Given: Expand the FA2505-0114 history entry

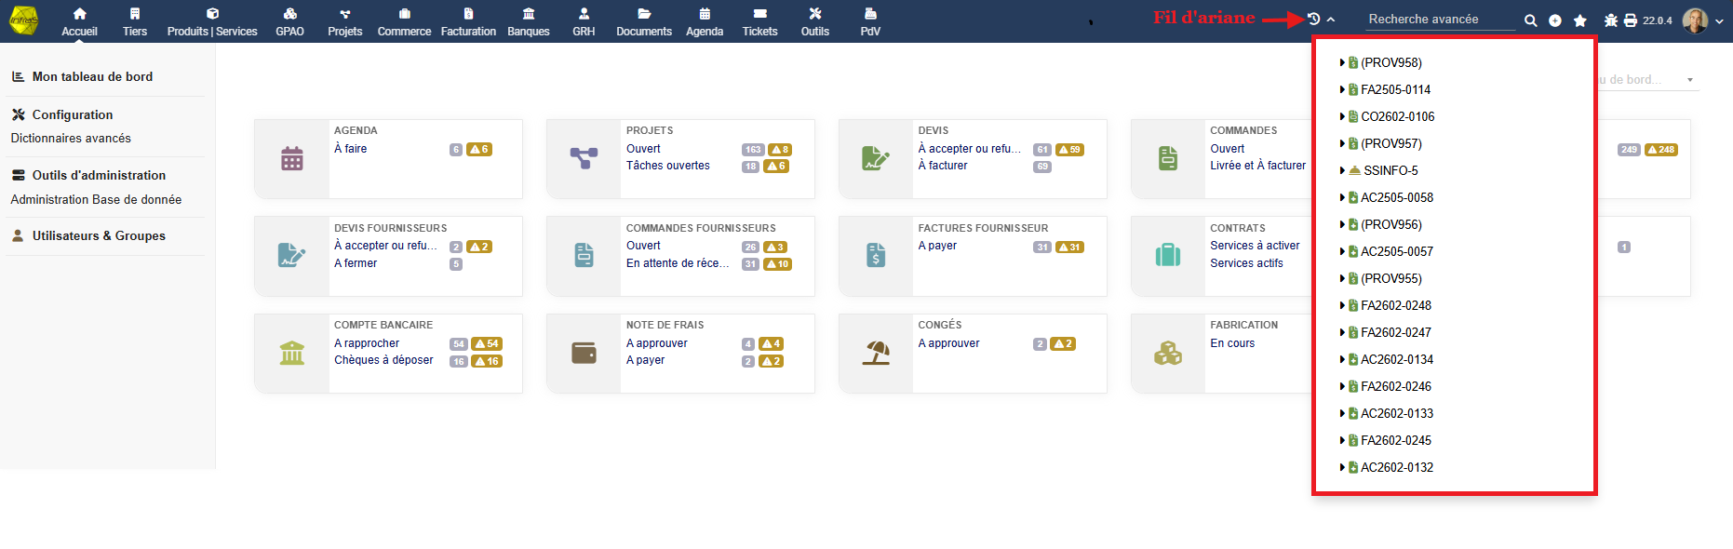Looking at the screenshot, I should coord(1342,90).
